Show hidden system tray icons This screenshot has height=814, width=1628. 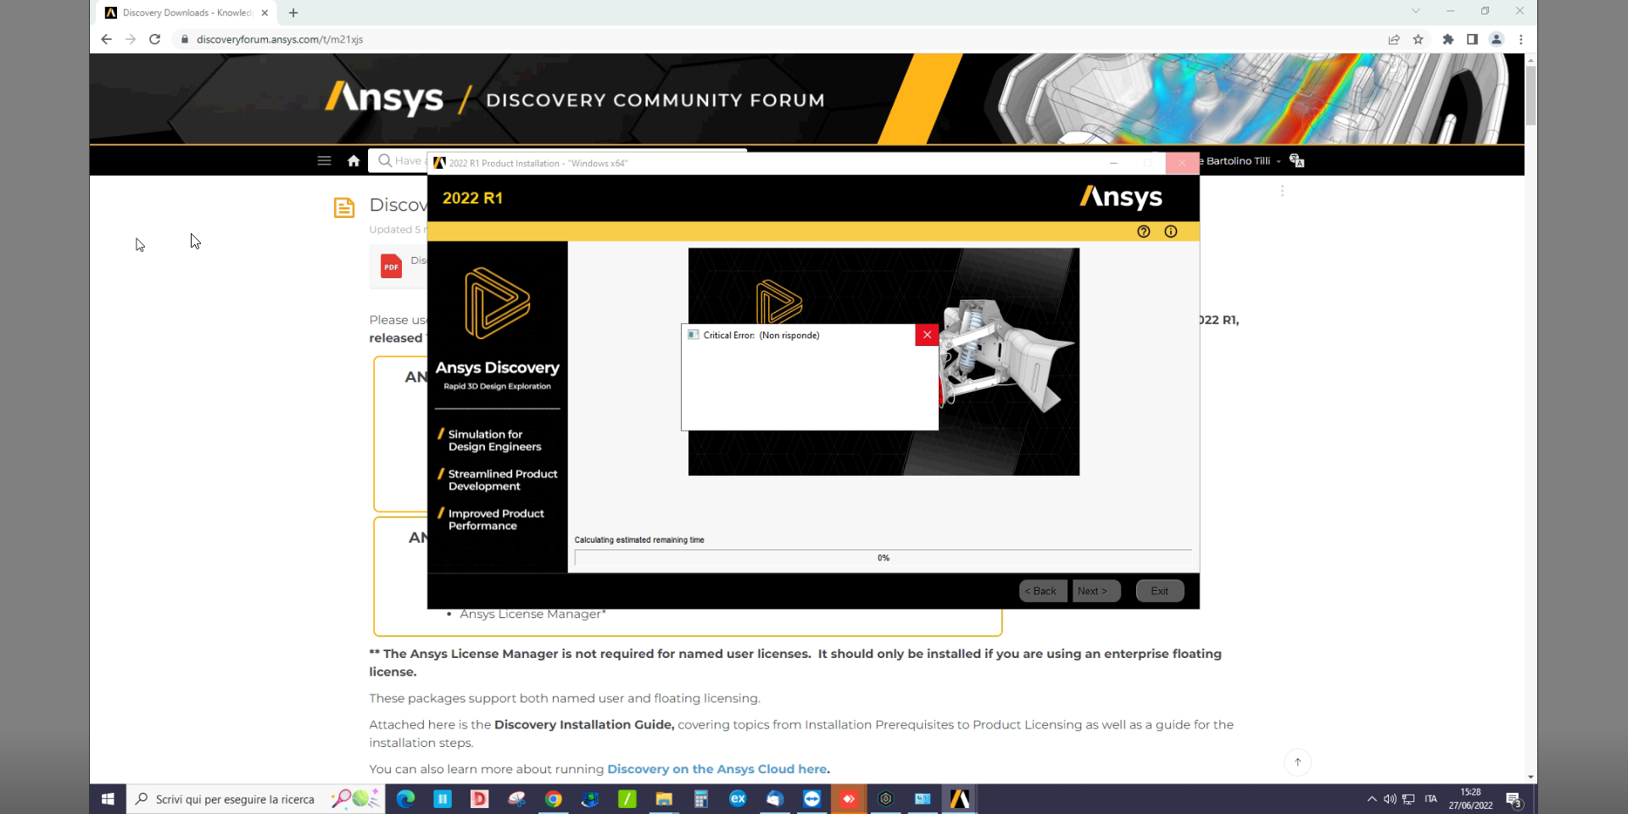click(1372, 799)
